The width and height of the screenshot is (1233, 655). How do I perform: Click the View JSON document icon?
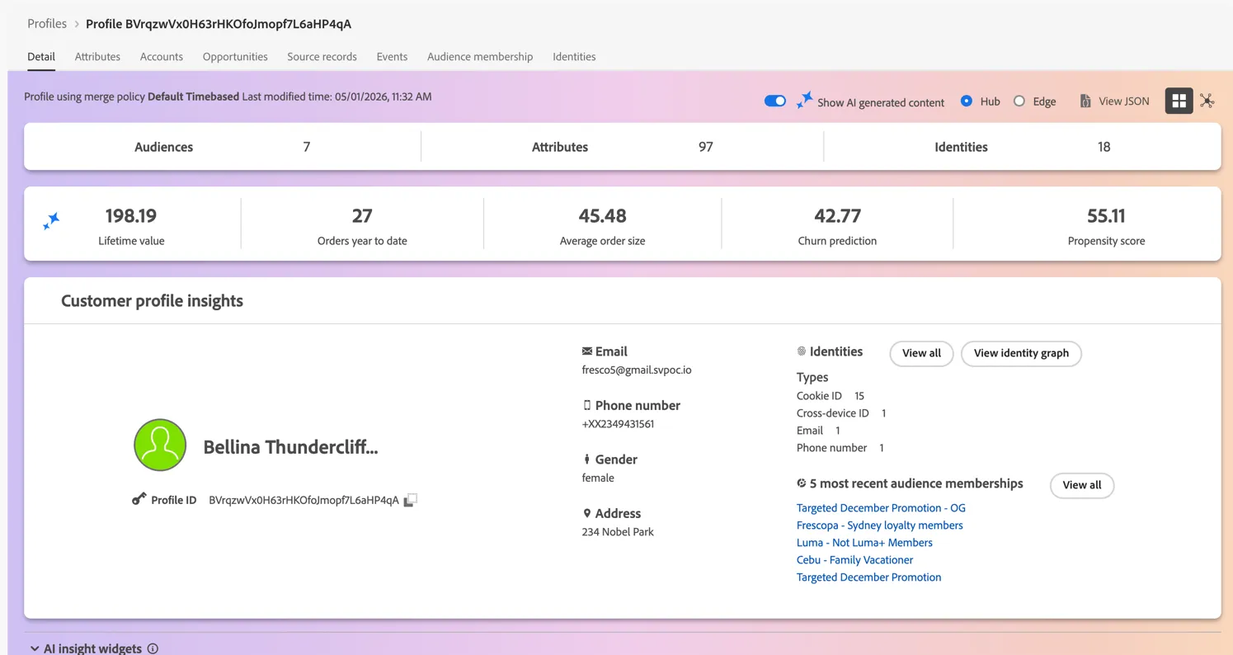[1085, 101]
